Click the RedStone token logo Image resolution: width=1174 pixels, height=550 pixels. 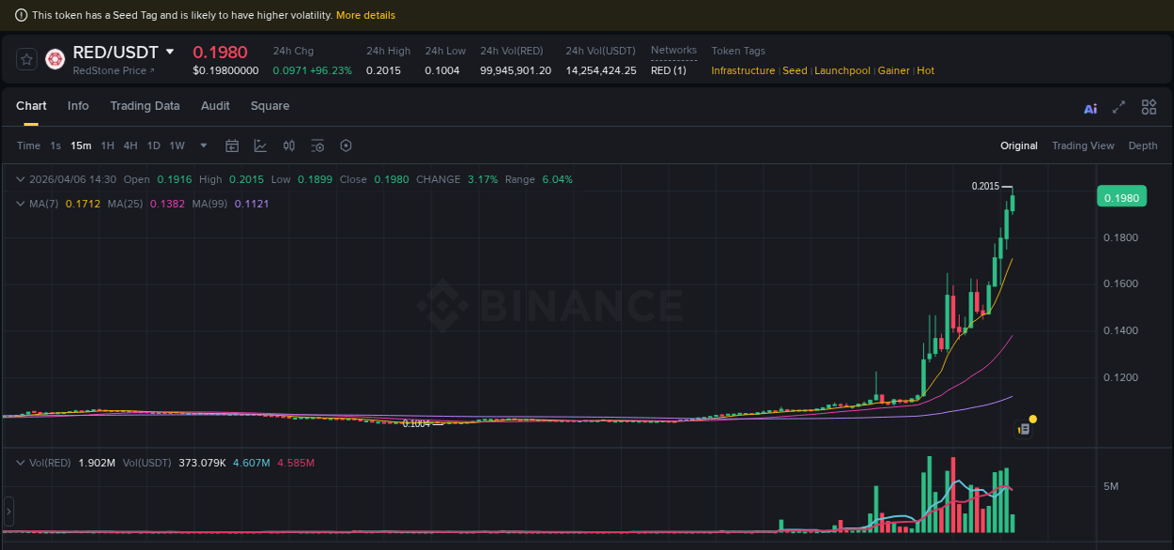(x=54, y=59)
